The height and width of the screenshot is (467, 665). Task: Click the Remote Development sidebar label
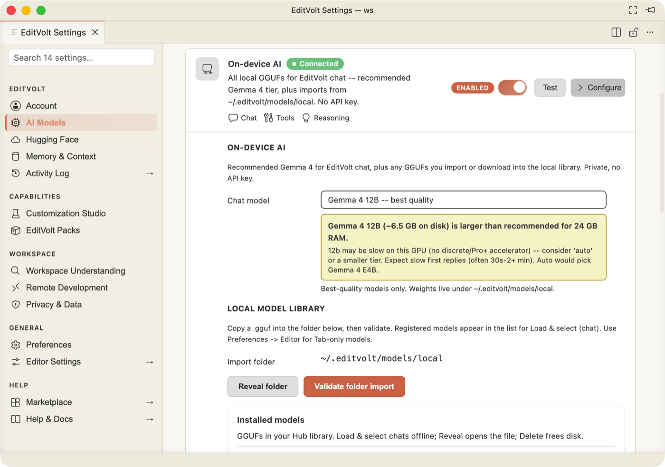tap(67, 288)
